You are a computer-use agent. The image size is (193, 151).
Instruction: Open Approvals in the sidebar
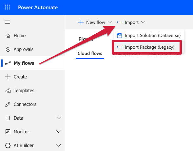(32, 49)
